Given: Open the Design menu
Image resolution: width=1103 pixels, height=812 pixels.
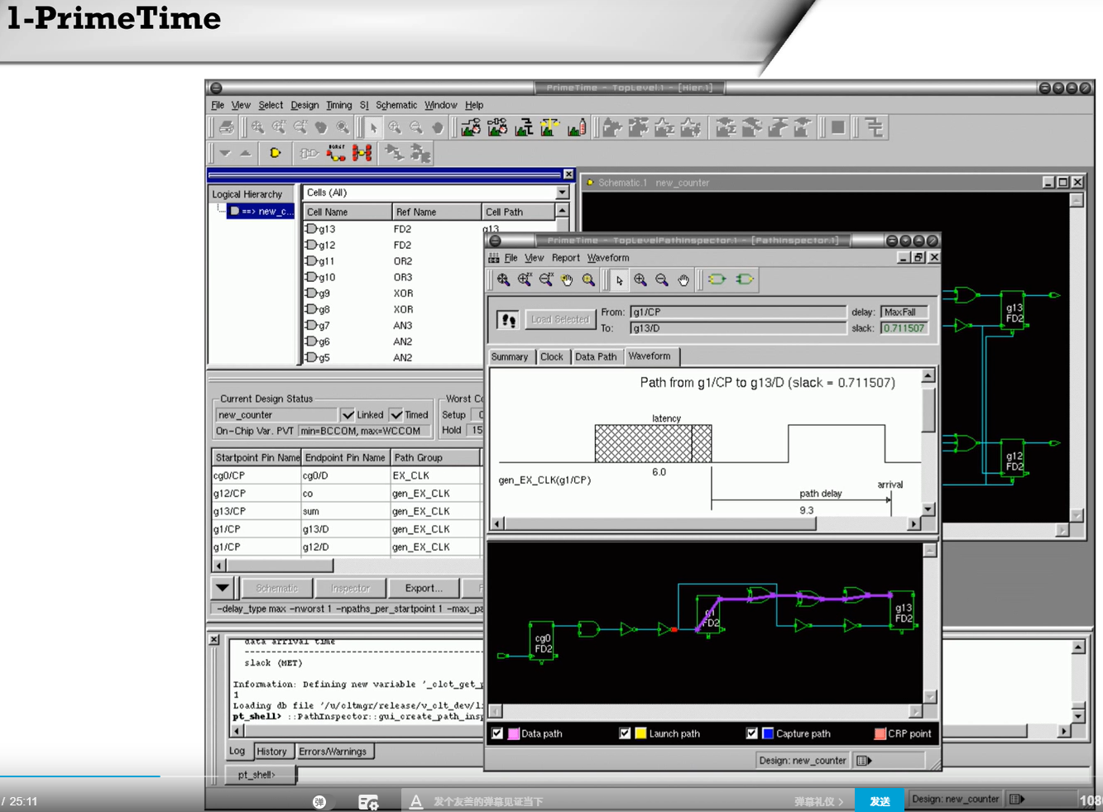Looking at the screenshot, I should click(x=305, y=105).
